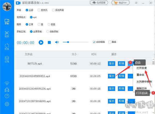
Task: Open the 转换 (Convert) sidebar section
Action: tap(7, 47)
